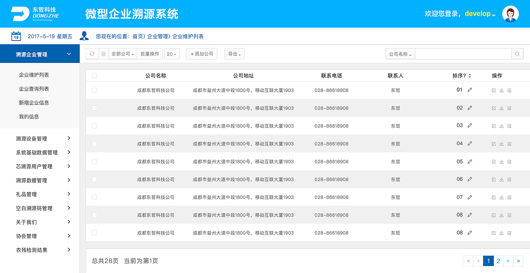Click the download icon in row 01
This screenshot has width=530, height=273.
pyautogui.click(x=501, y=90)
